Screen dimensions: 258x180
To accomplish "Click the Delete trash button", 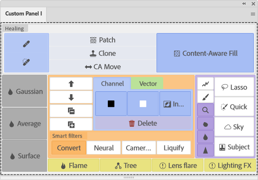I will 143,123.
